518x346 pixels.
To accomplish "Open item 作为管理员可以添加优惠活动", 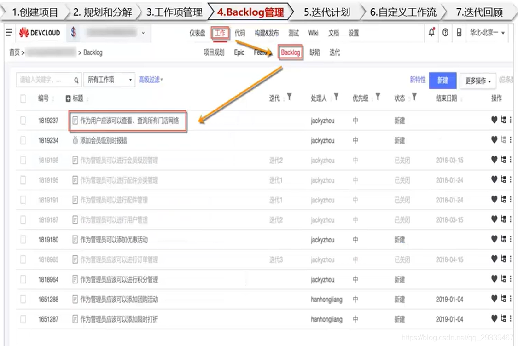I will (x=114, y=239).
